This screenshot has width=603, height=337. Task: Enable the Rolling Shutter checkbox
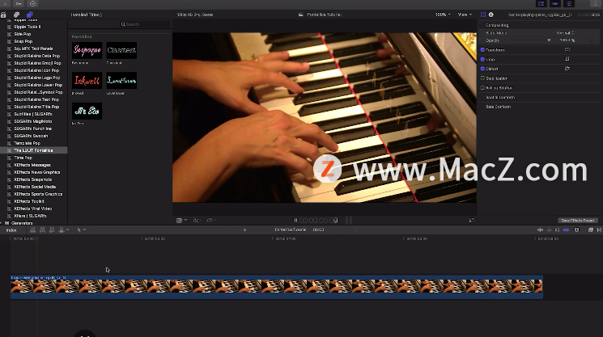coord(482,87)
